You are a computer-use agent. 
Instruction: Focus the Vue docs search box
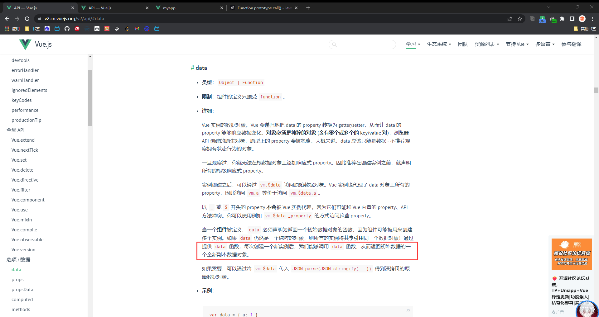tap(365, 45)
